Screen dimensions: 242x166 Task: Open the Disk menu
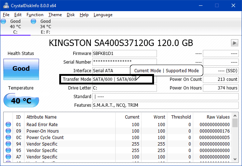pyautogui.click(x=71, y=15)
